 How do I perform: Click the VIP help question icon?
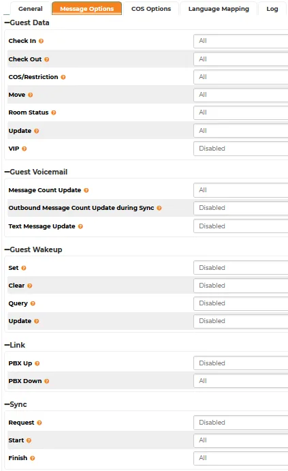coord(25,149)
